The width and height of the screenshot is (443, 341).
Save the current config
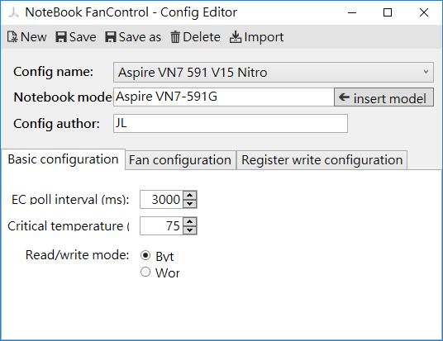tap(76, 37)
